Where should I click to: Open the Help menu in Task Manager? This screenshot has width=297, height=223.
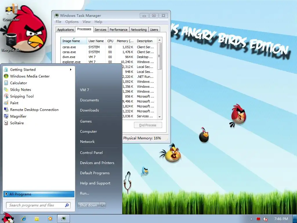tap(98, 22)
